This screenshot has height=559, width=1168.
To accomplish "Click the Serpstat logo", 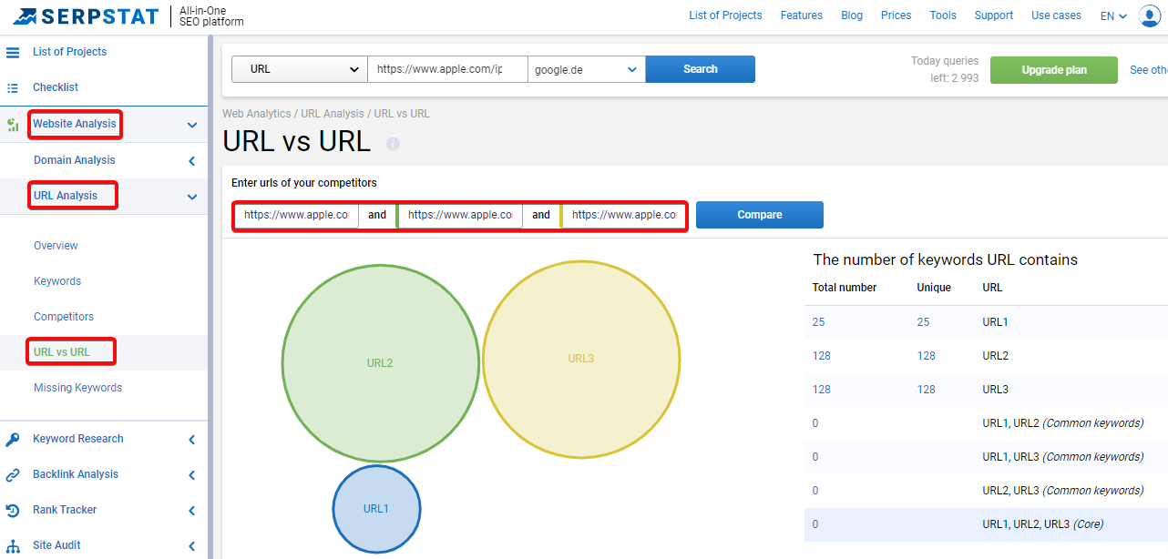I will click(86, 15).
